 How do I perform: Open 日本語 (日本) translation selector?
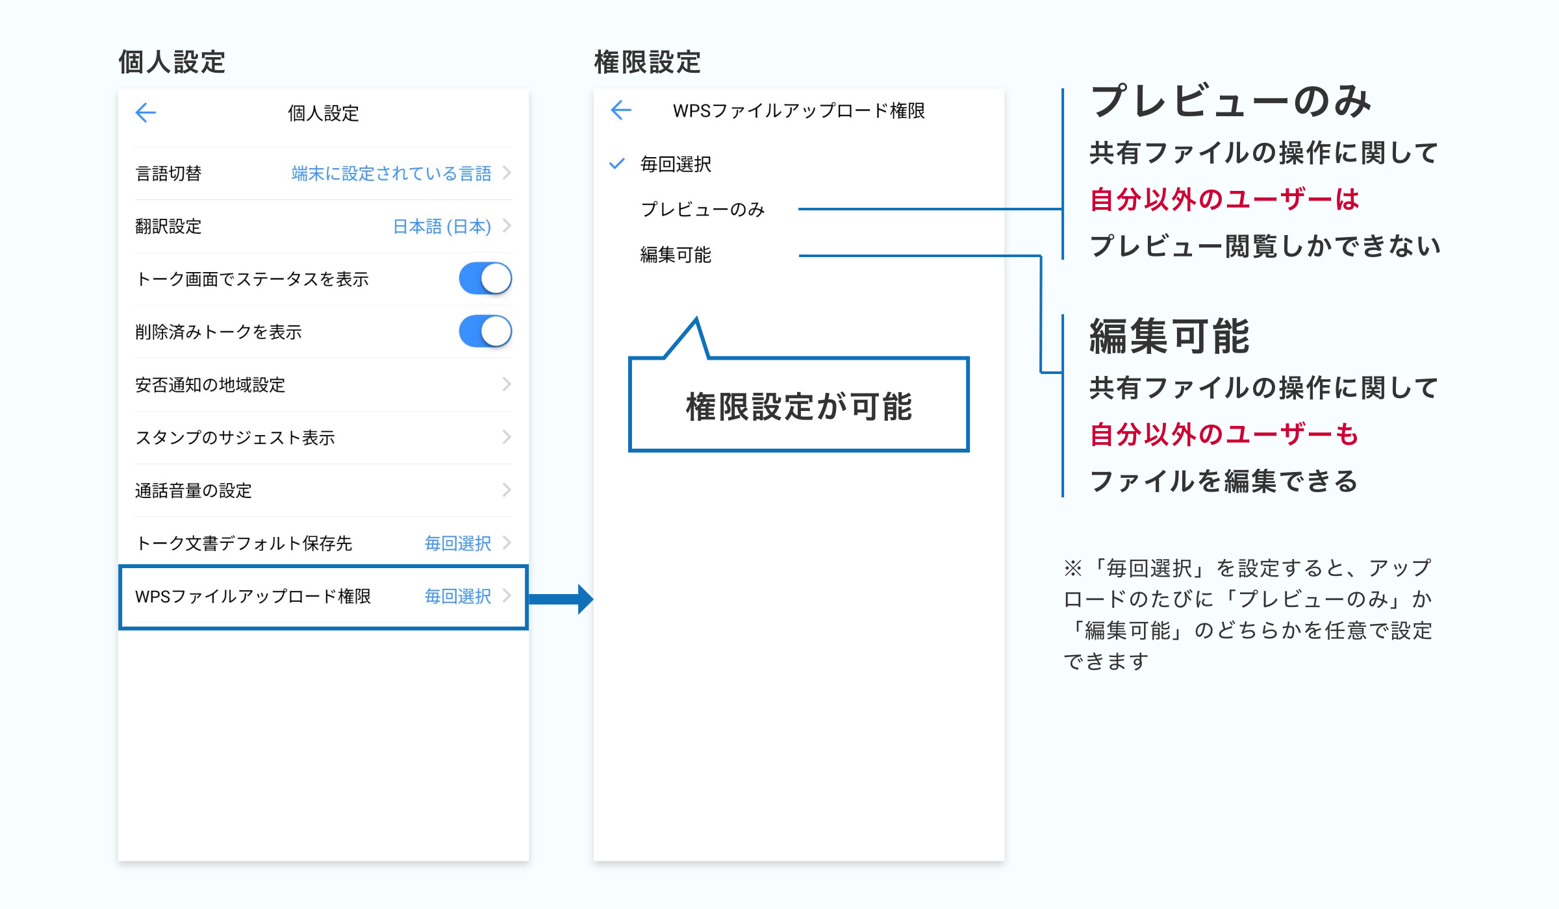click(442, 226)
